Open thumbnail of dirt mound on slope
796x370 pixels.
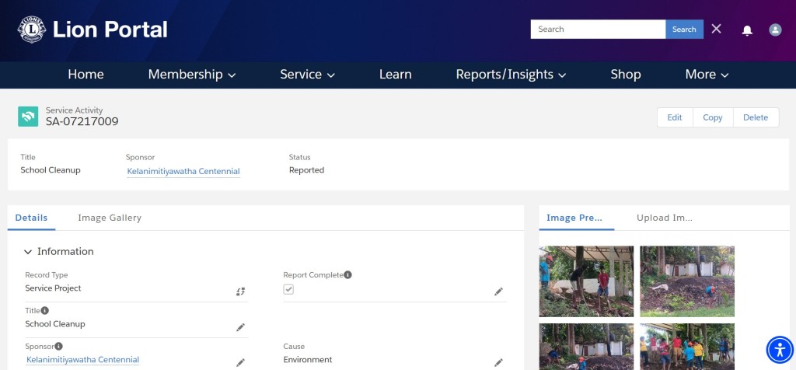(687, 281)
